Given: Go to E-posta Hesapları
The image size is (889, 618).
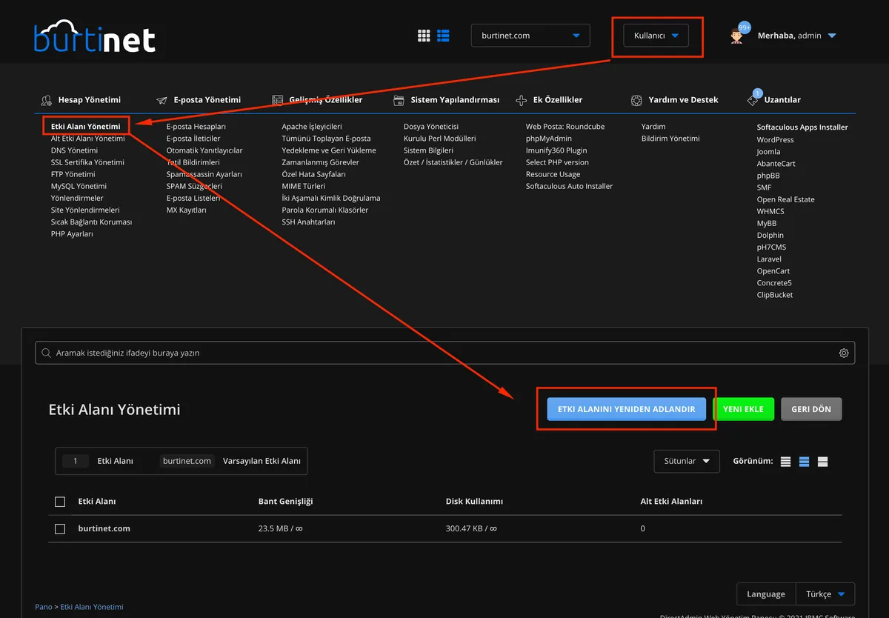Looking at the screenshot, I should [196, 127].
